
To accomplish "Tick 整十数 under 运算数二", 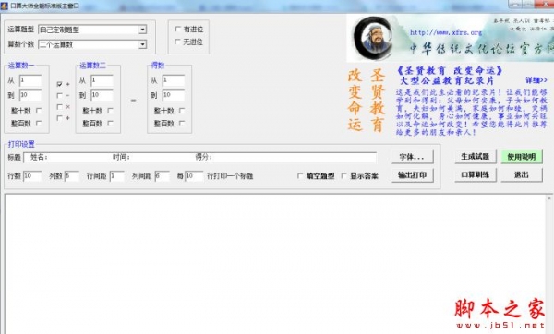I will click(110, 111).
